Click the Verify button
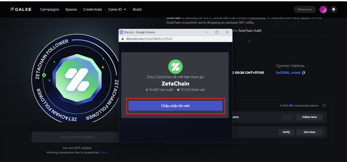Screen dimensions: 347x162 [286, 132]
